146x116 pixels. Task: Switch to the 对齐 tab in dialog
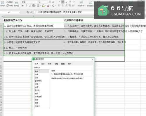tap(43, 64)
